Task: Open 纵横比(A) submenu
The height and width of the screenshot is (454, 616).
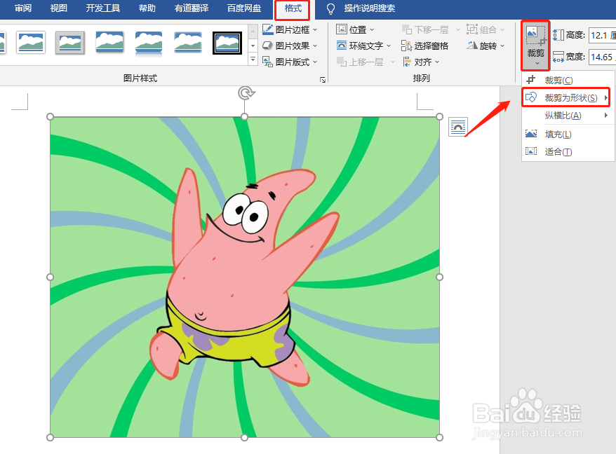Action: 568,116
